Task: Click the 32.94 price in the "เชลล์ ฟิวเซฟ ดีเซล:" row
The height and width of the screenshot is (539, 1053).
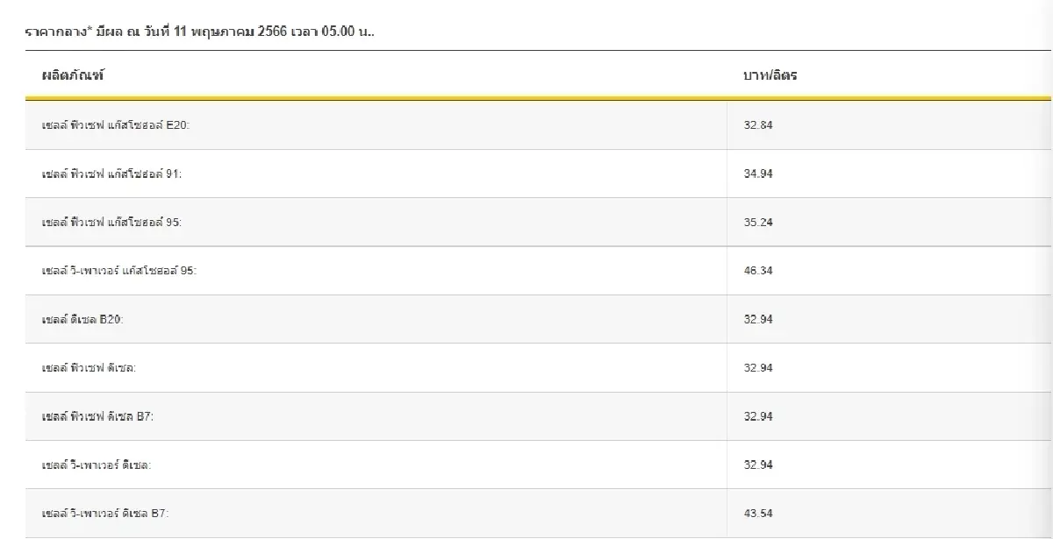Action: click(758, 368)
